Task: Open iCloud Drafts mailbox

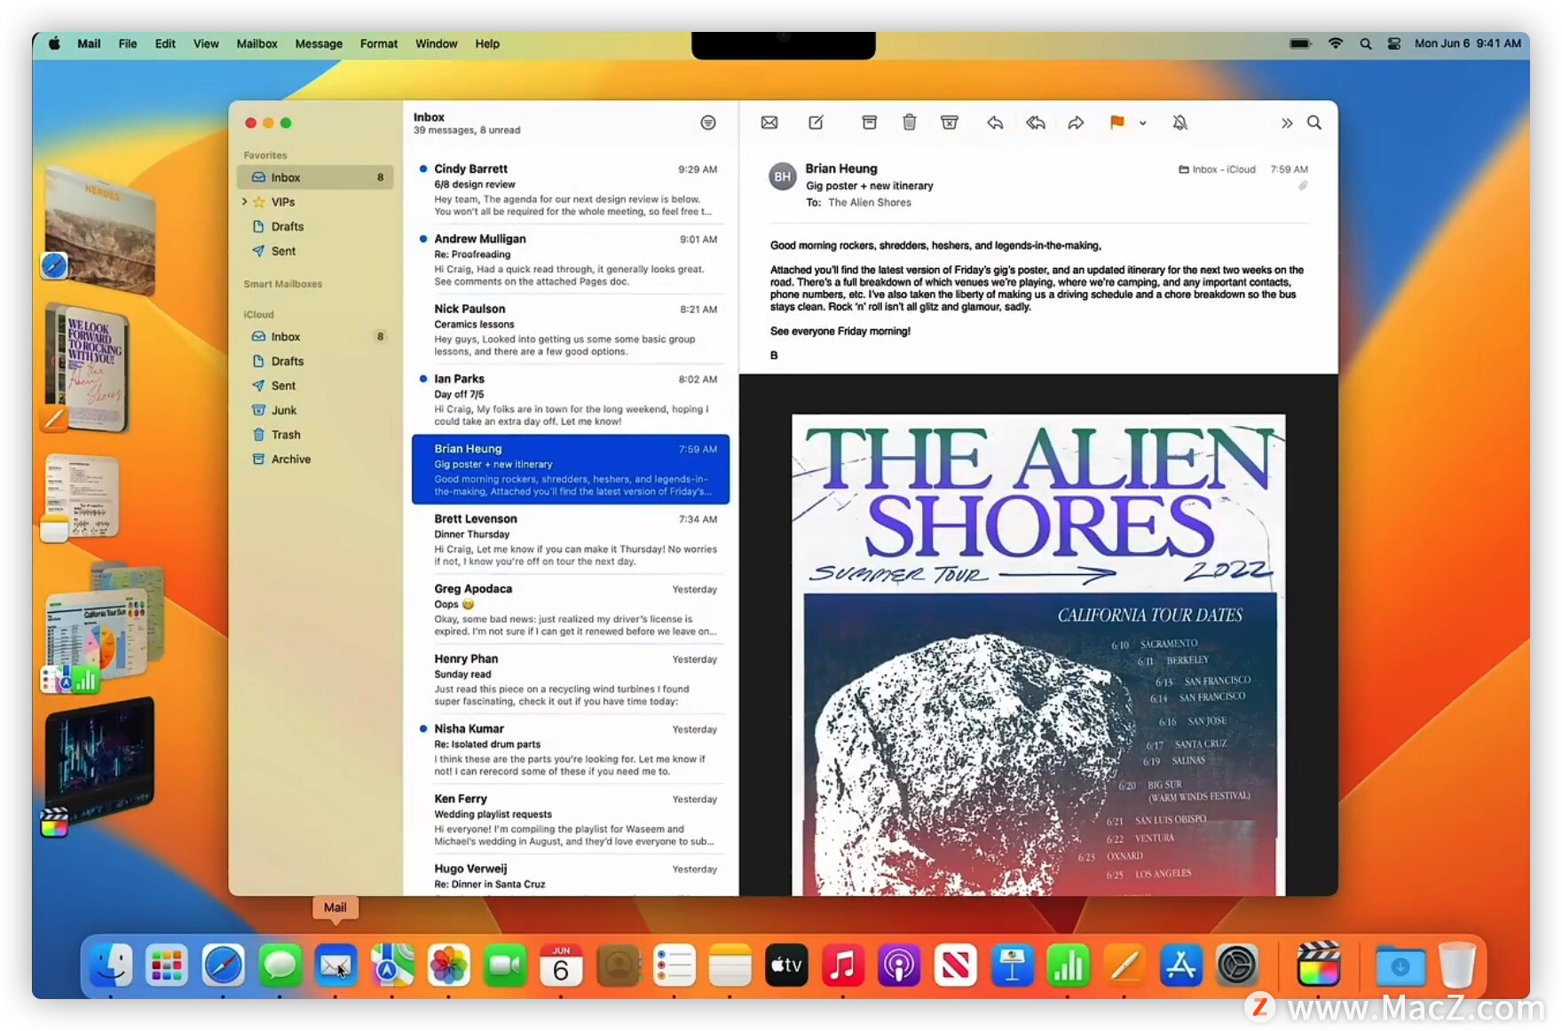Action: [x=315, y=361]
